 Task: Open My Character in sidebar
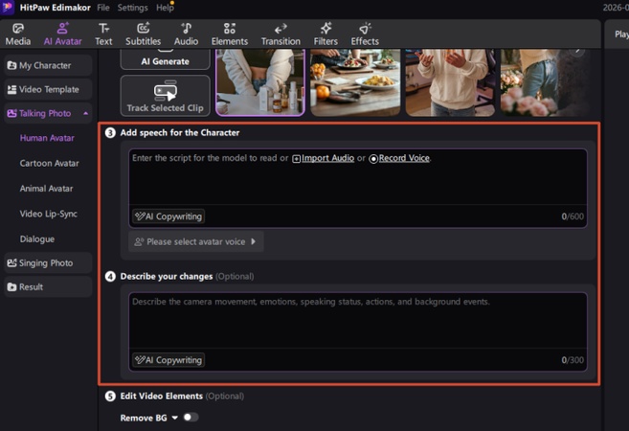coord(48,65)
